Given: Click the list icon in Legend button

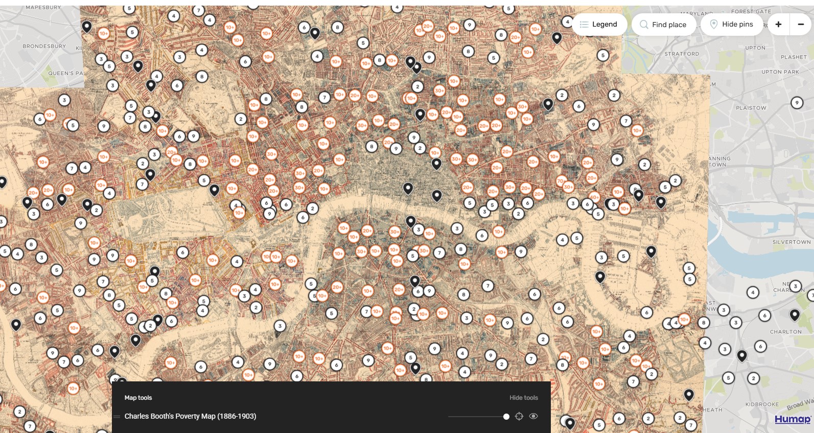Looking at the screenshot, I should (x=584, y=25).
